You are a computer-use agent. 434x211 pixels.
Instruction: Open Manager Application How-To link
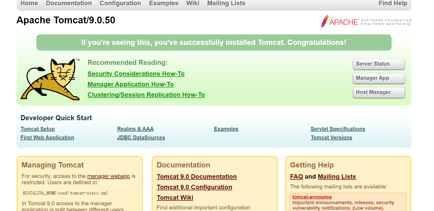(x=131, y=84)
